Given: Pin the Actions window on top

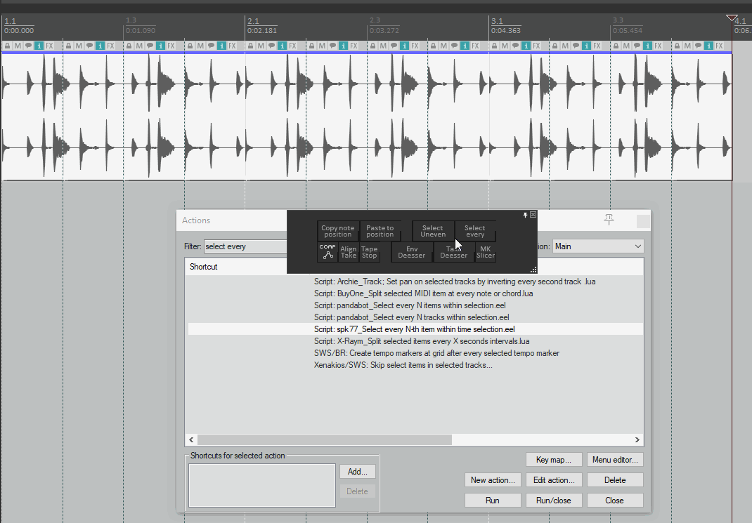Looking at the screenshot, I should [609, 220].
